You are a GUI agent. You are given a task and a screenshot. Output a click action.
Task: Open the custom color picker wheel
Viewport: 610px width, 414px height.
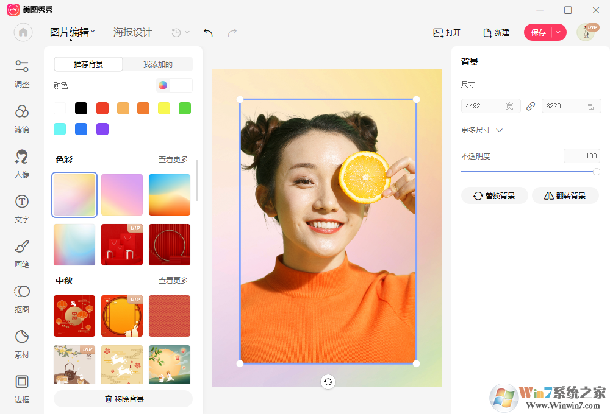tap(163, 85)
